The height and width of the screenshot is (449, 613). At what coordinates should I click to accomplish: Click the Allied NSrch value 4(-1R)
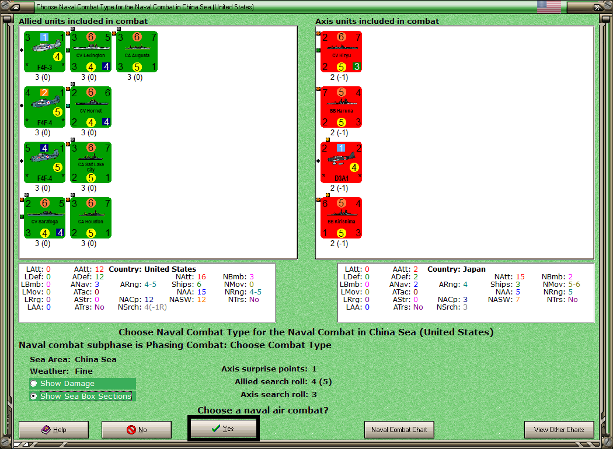[156, 307]
